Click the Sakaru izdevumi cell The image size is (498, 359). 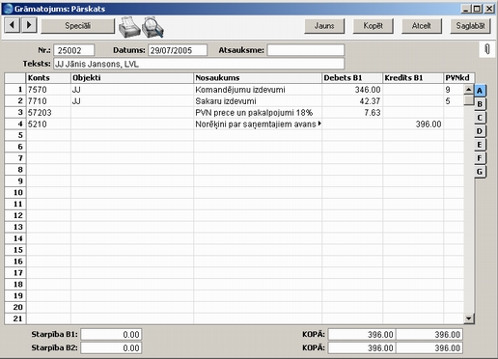coord(258,101)
